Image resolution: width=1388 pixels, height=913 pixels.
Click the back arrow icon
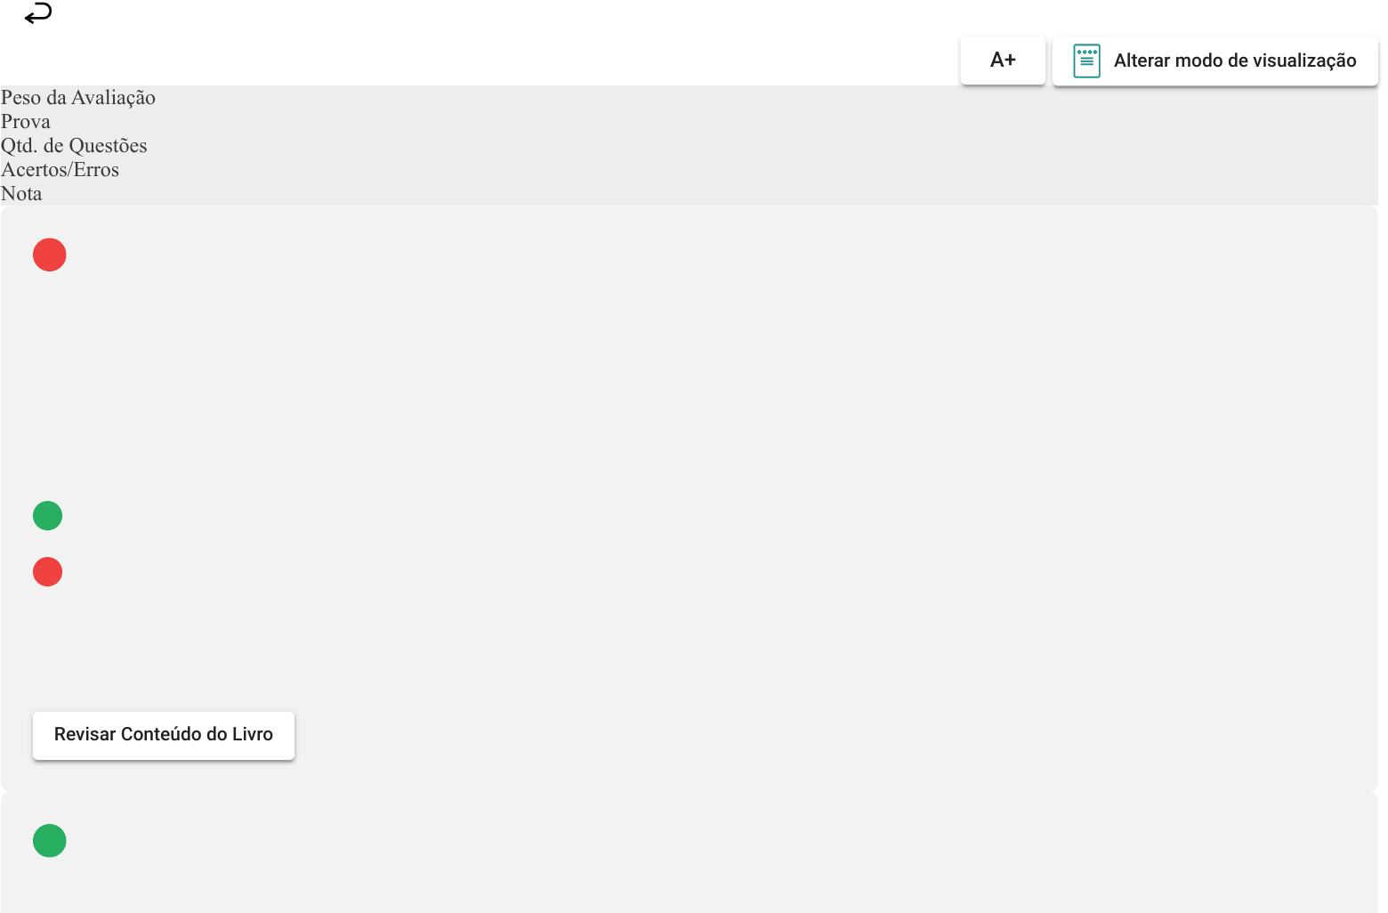[x=38, y=13]
